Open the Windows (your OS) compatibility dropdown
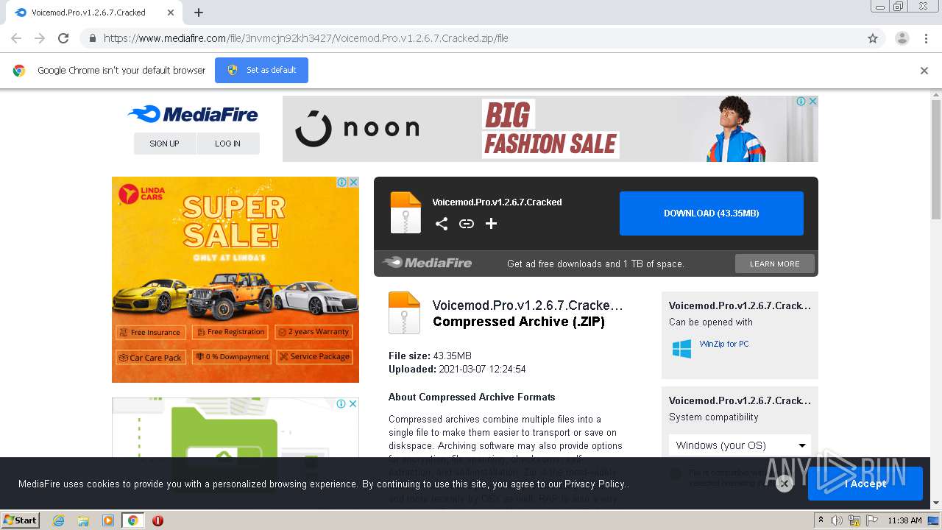The height and width of the screenshot is (530, 942). pos(740,445)
